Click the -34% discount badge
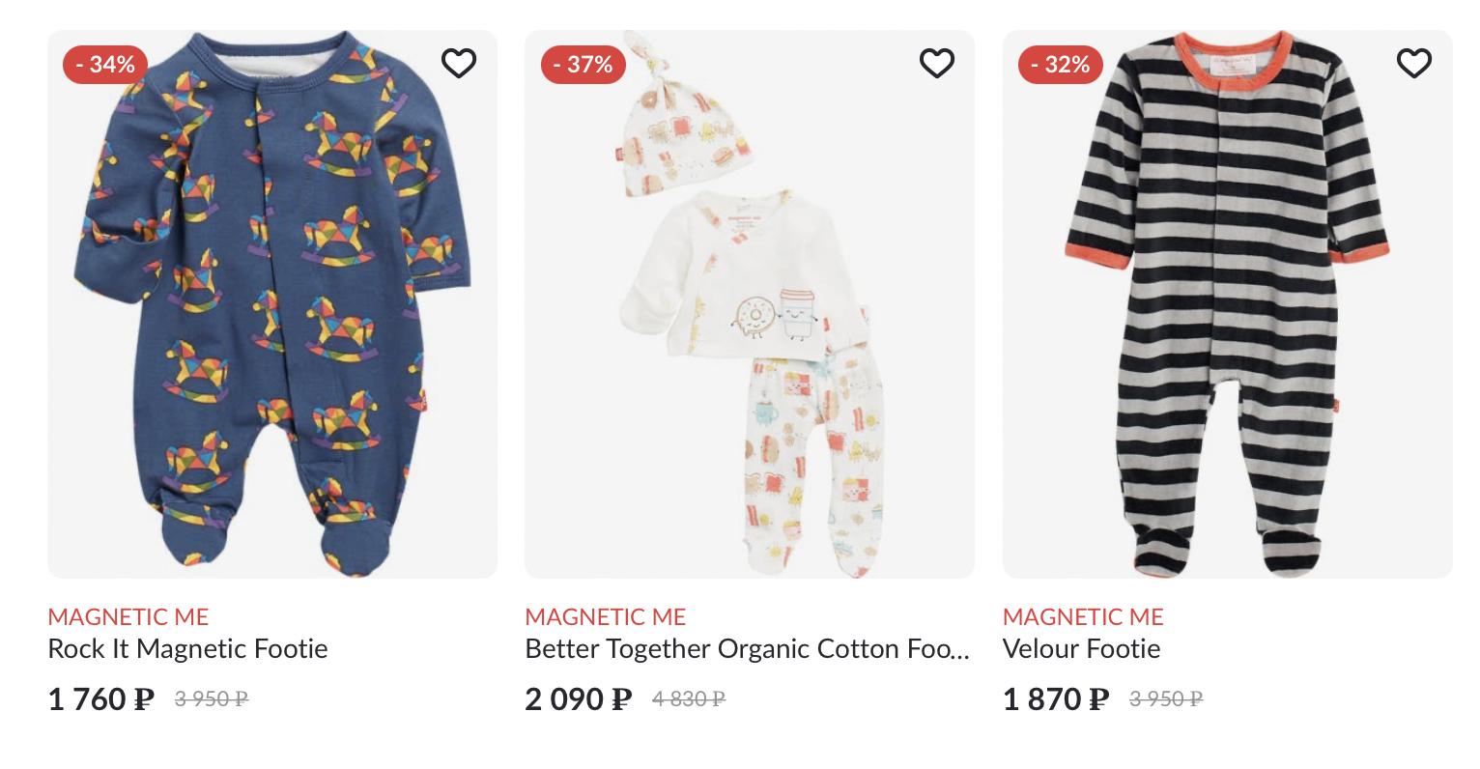This screenshot has height=769, width=1480. pos(105,65)
